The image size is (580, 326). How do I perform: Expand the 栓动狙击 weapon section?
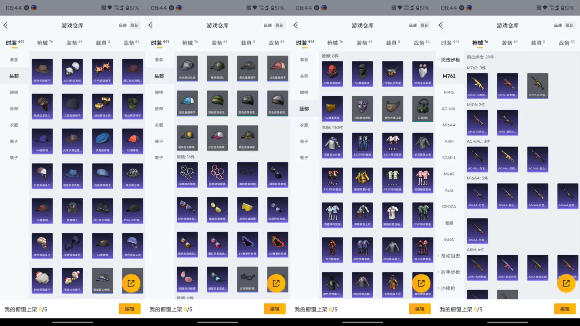click(450, 256)
